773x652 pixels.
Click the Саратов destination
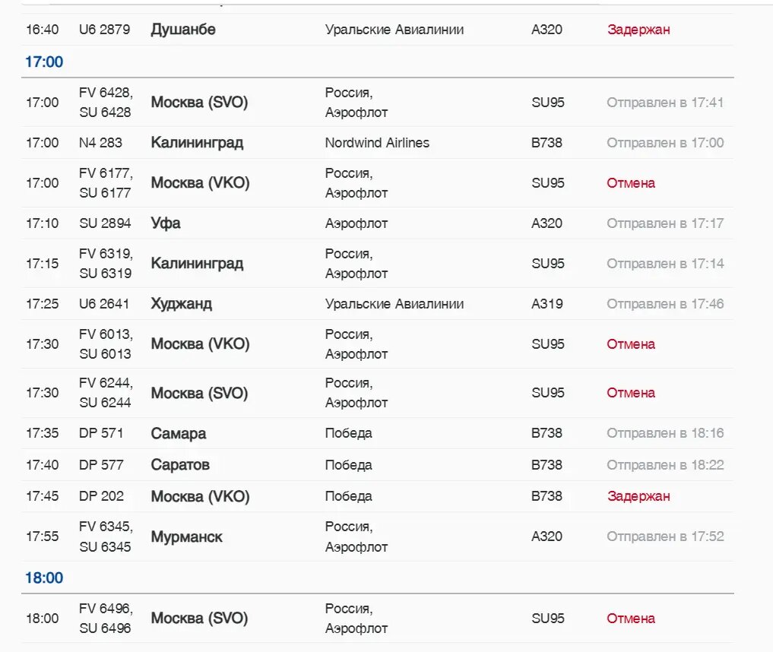[180, 464]
